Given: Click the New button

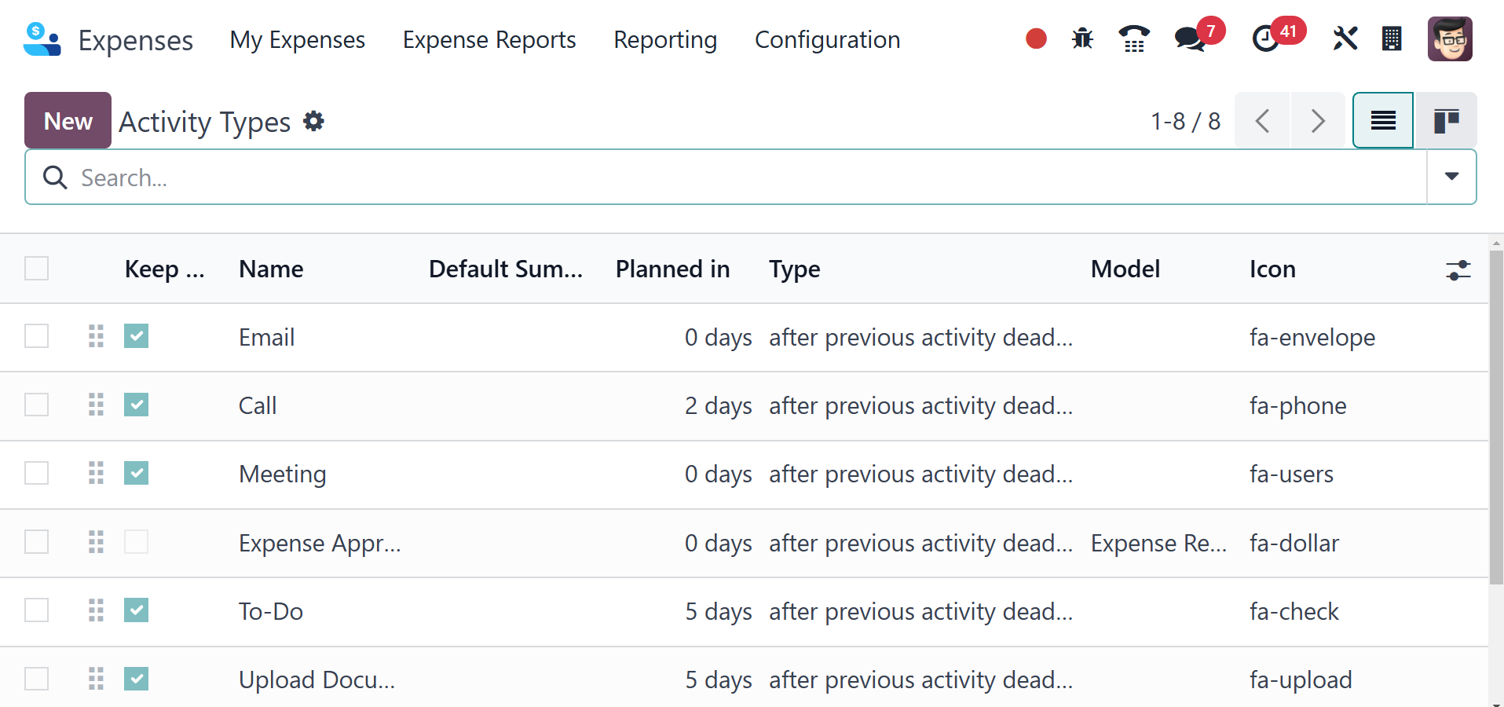Looking at the screenshot, I should [68, 121].
